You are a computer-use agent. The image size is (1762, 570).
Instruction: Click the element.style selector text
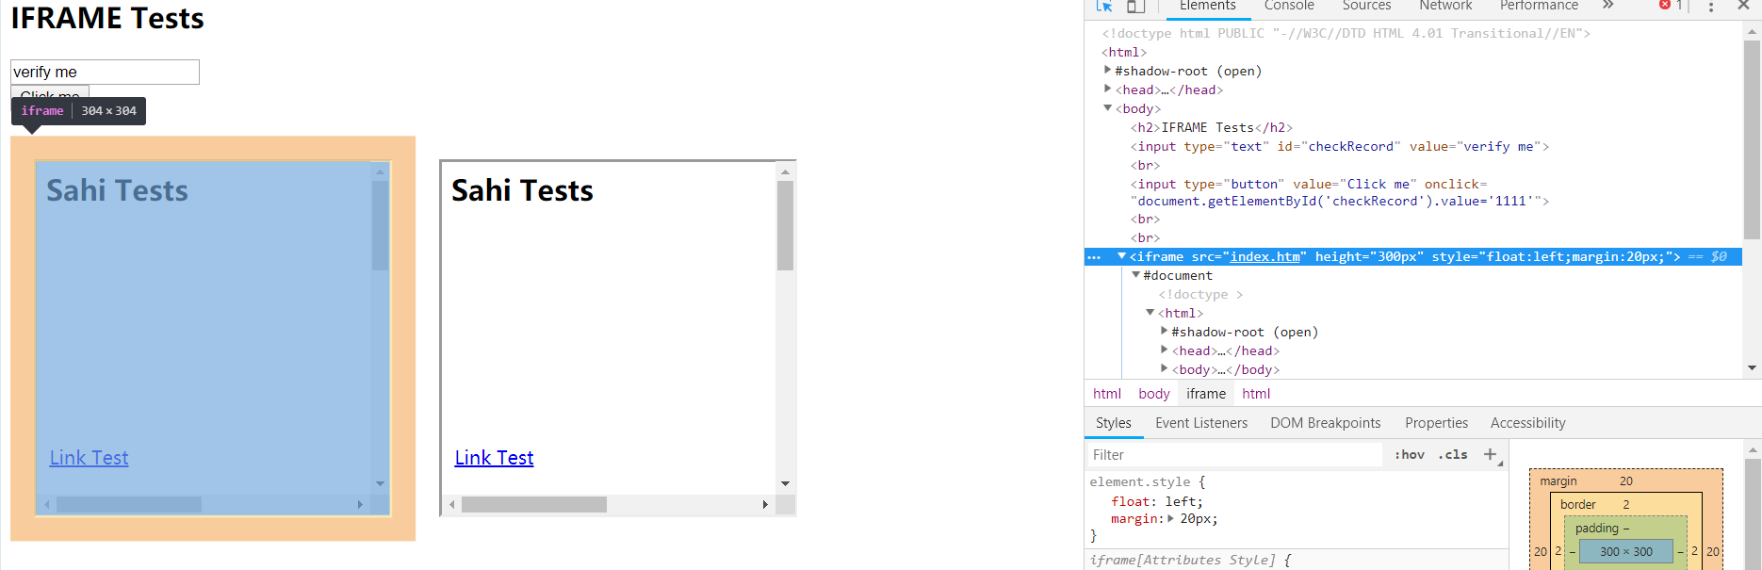point(1140,482)
